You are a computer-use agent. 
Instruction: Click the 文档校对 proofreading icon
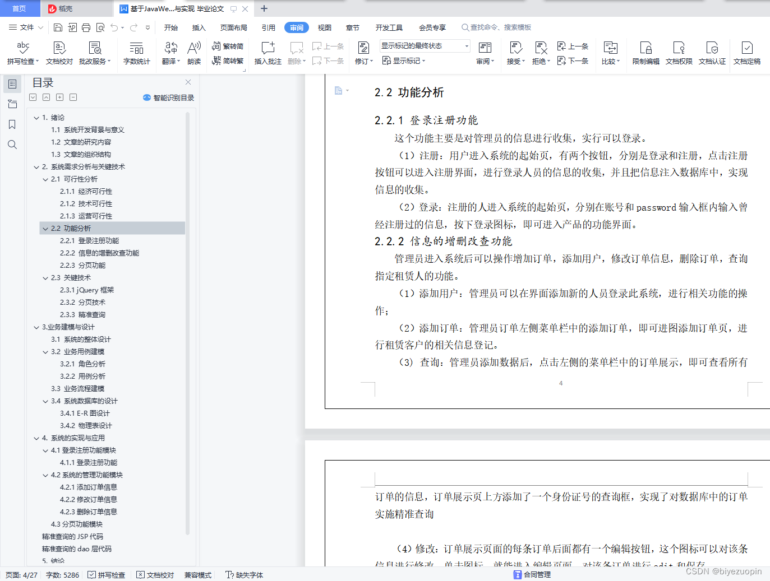[59, 53]
